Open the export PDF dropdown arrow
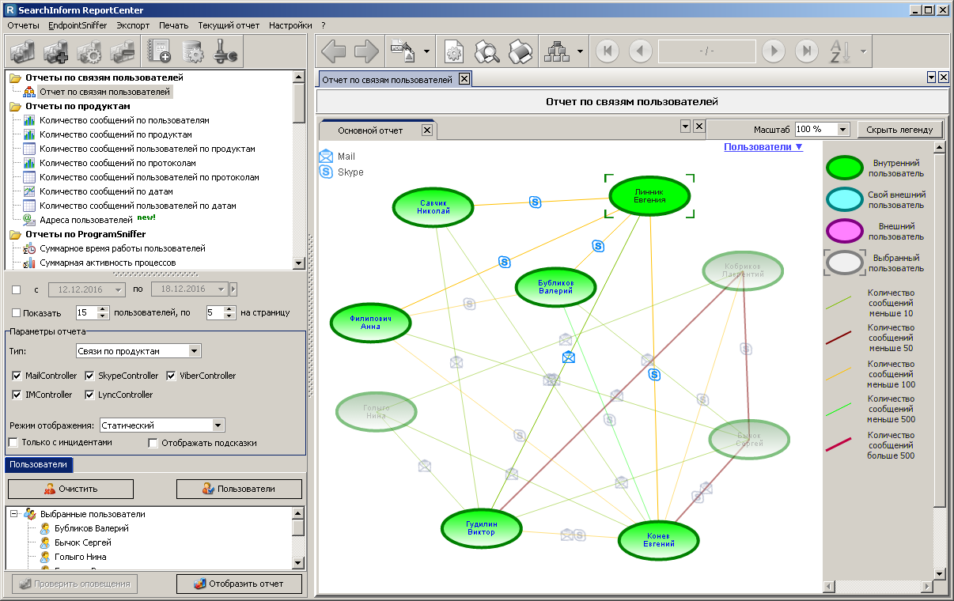 coord(426,52)
